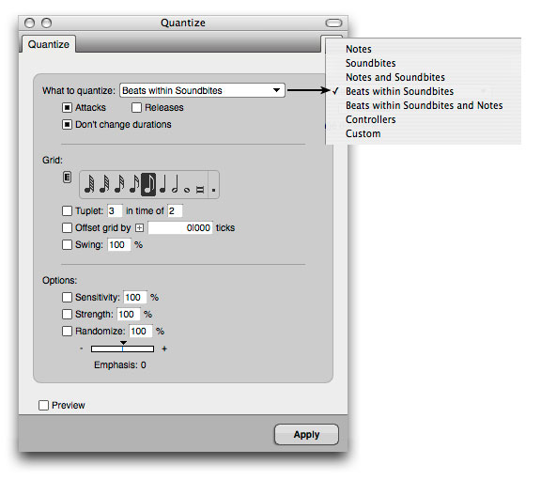The width and height of the screenshot is (541, 480).
Task: Select the highlighted eighth note grid value
Action: 148,185
